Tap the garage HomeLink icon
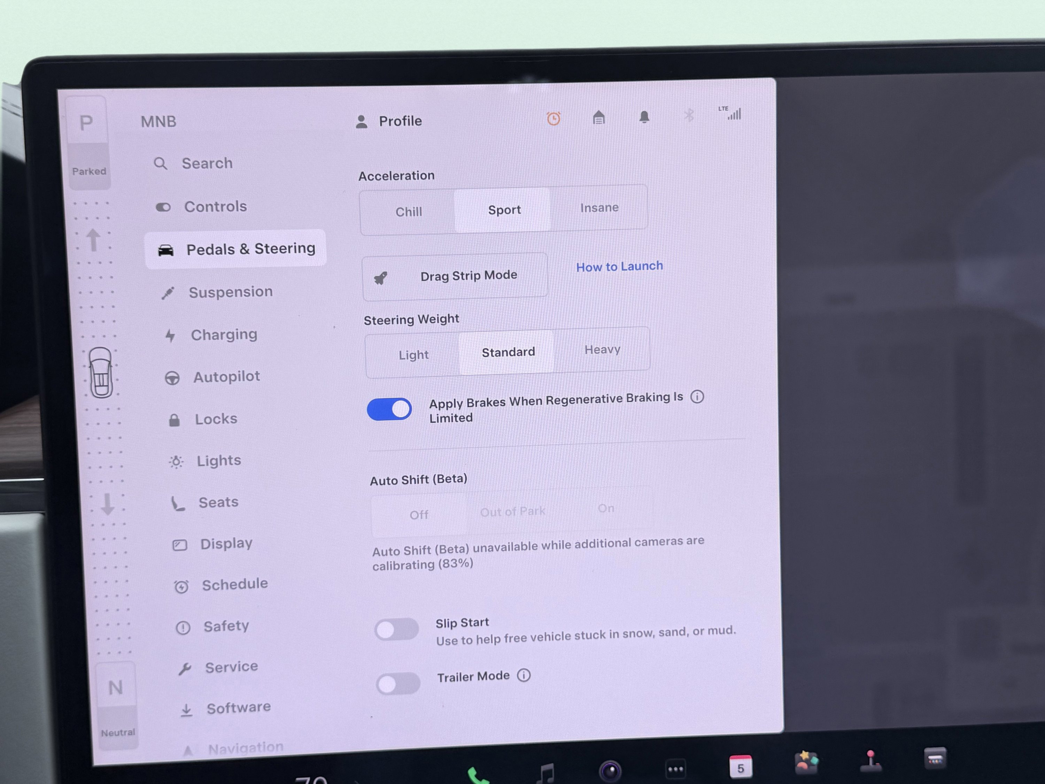The image size is (1045, 784). point(598,117)
